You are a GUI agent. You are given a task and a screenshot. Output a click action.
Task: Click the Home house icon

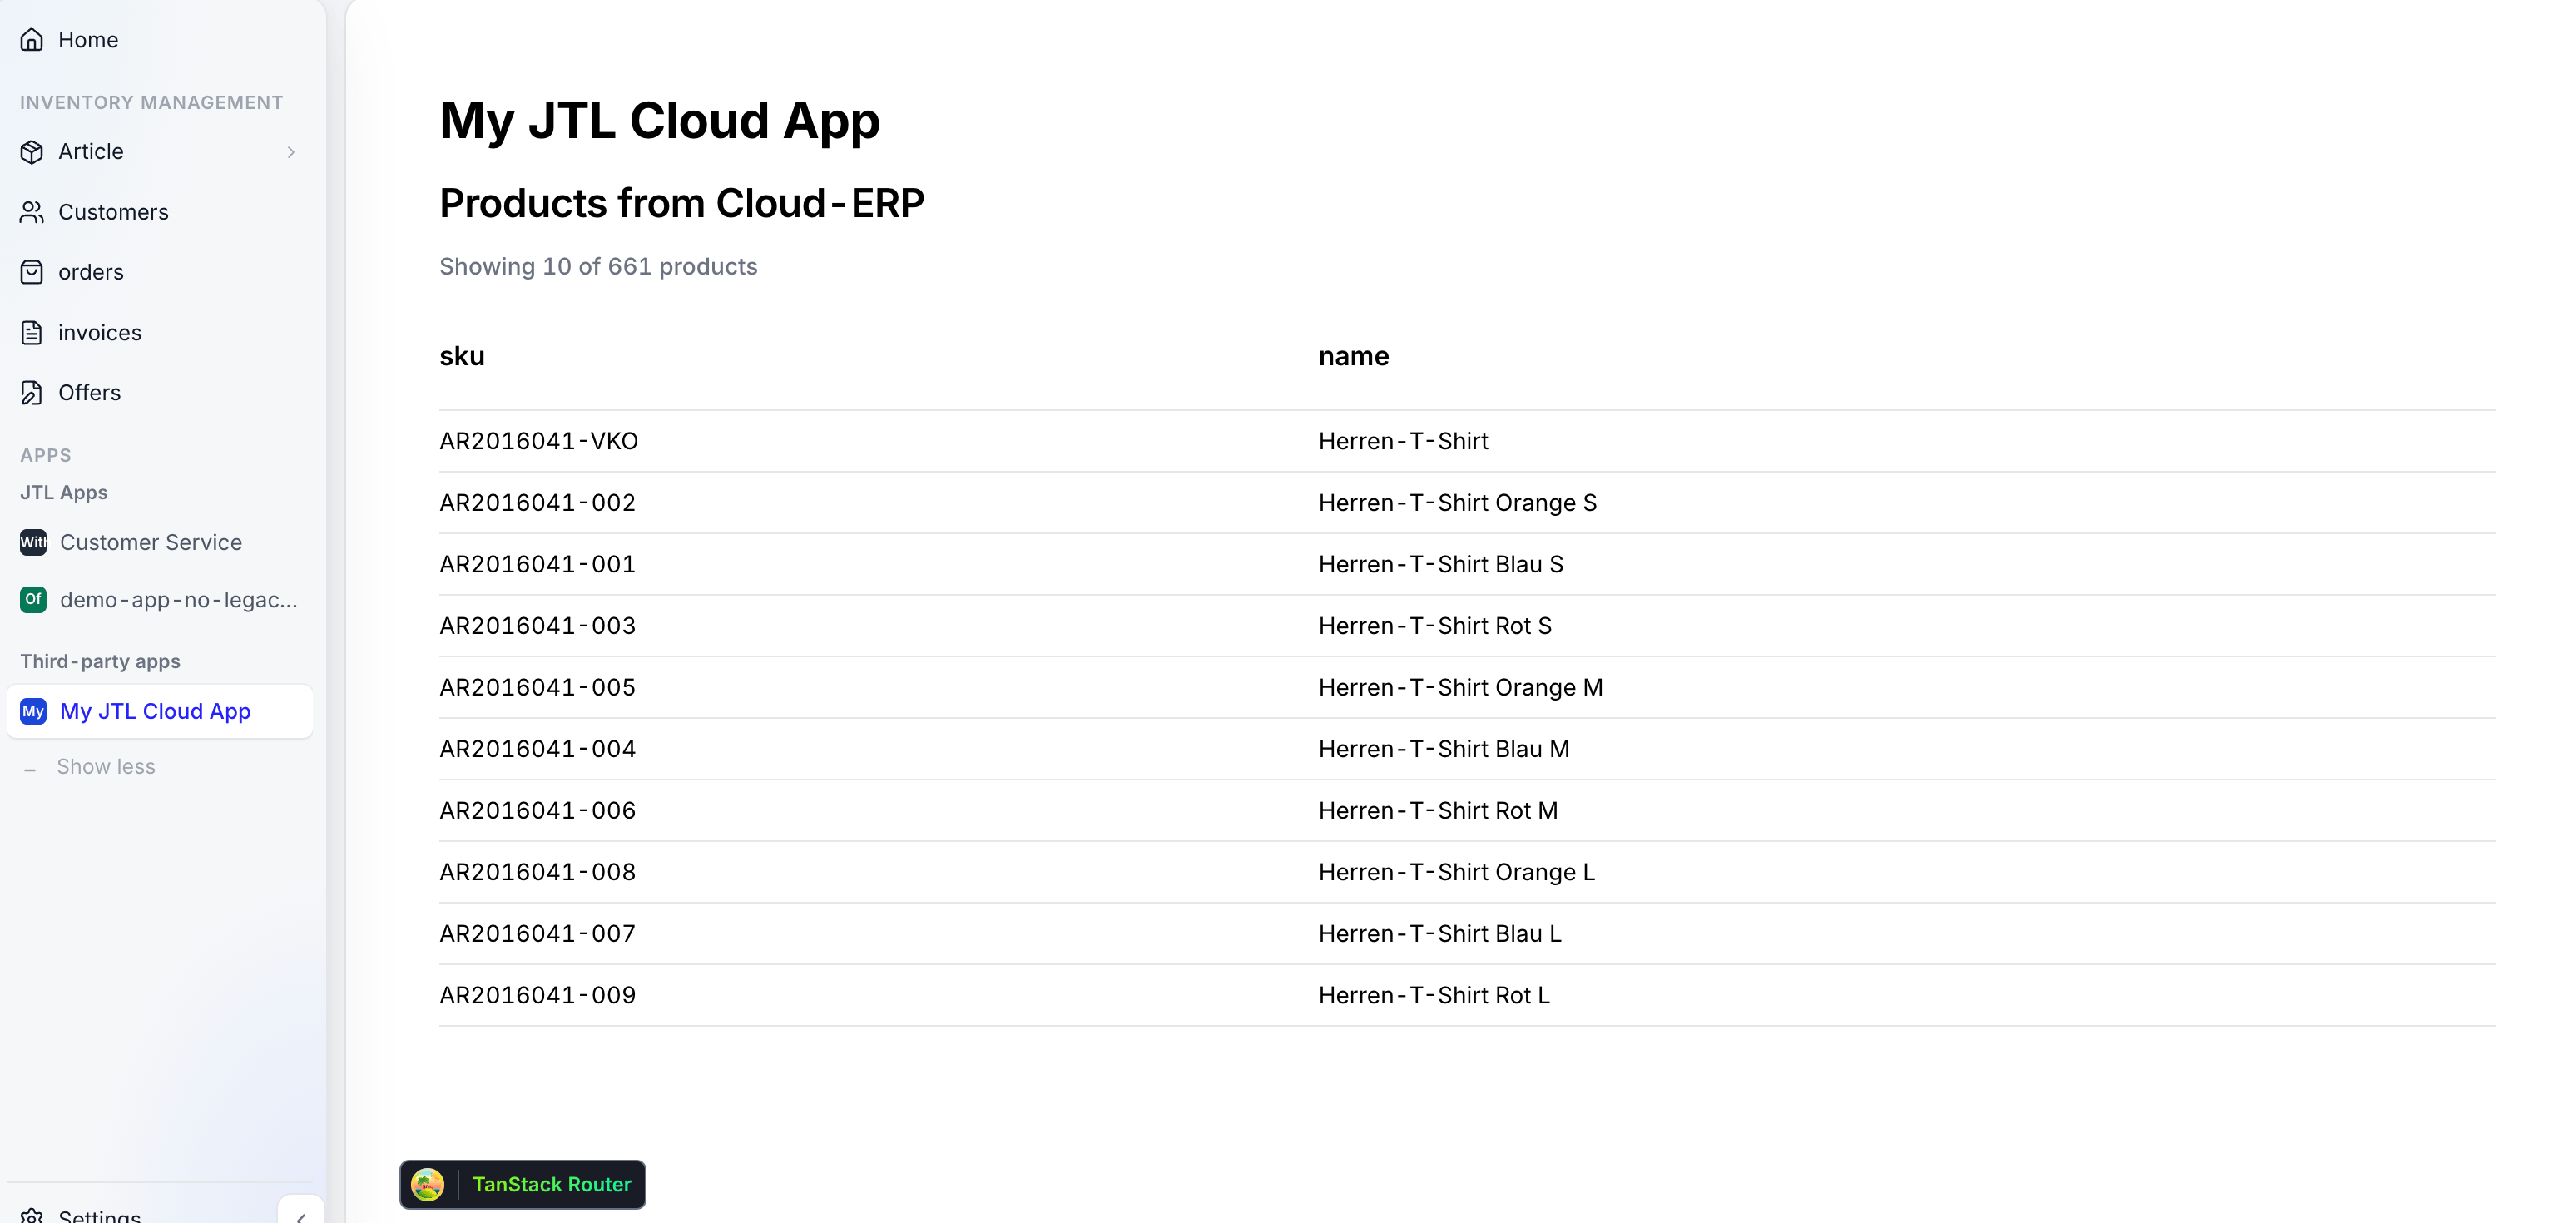[x=32, y=40]
